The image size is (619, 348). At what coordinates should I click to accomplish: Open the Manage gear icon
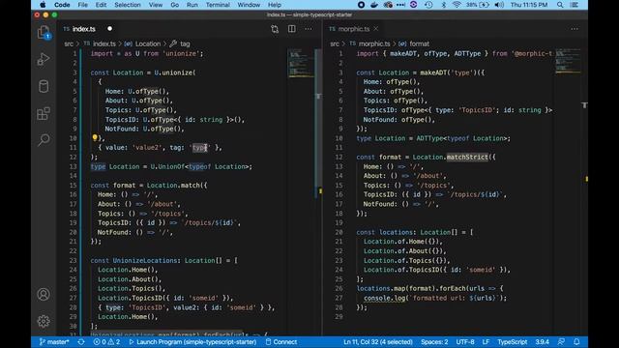pyautogui.click(x=44, y=321)
